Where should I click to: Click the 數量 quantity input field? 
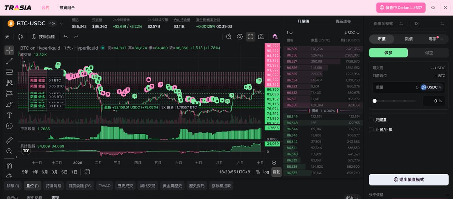(x=409, y=87)
